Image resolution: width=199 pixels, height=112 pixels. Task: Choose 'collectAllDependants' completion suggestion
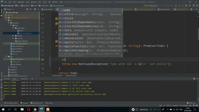pos(90,22)
